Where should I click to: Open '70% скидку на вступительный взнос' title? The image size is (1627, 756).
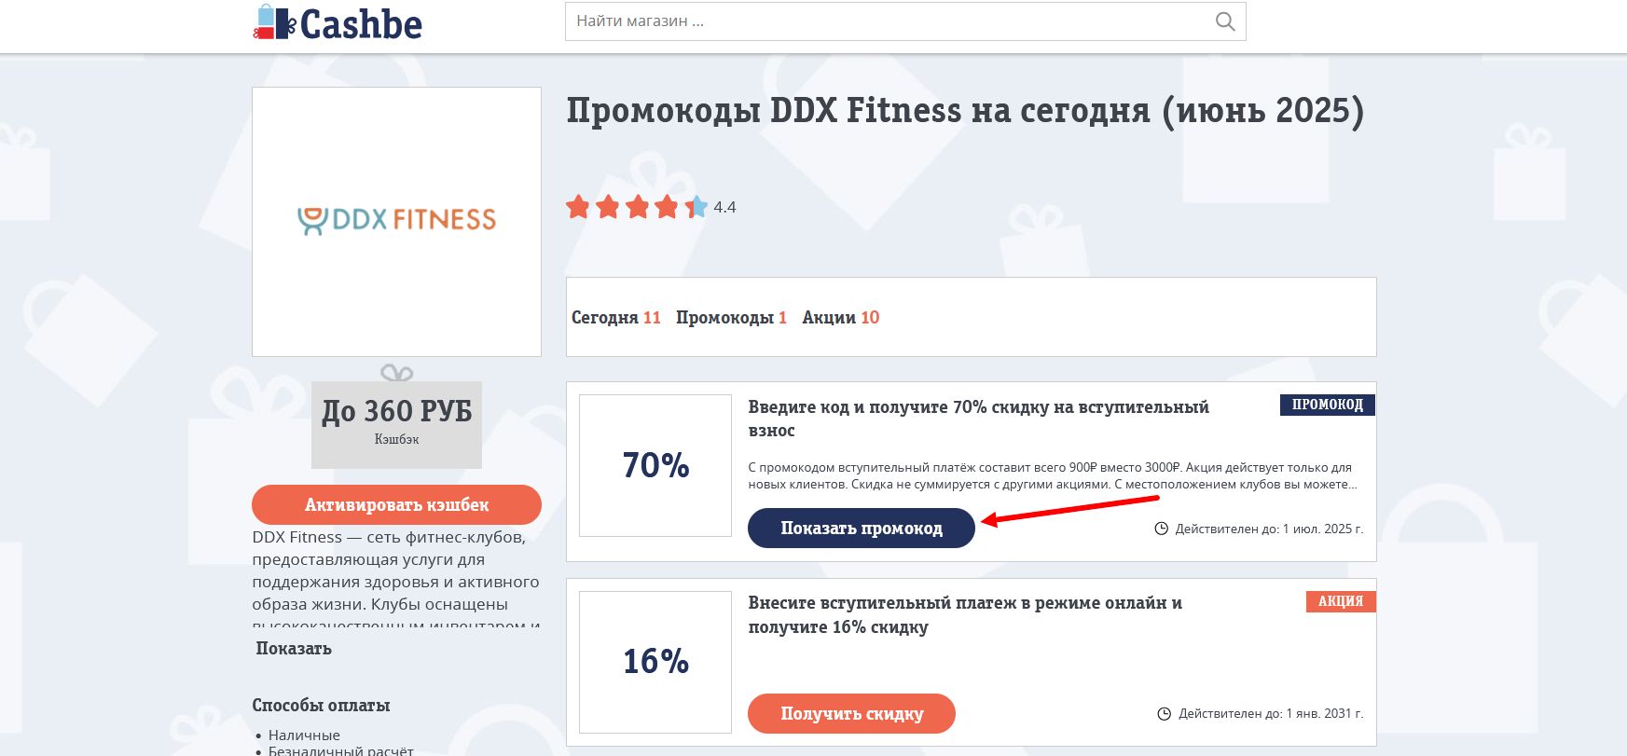tap(978, 419)
